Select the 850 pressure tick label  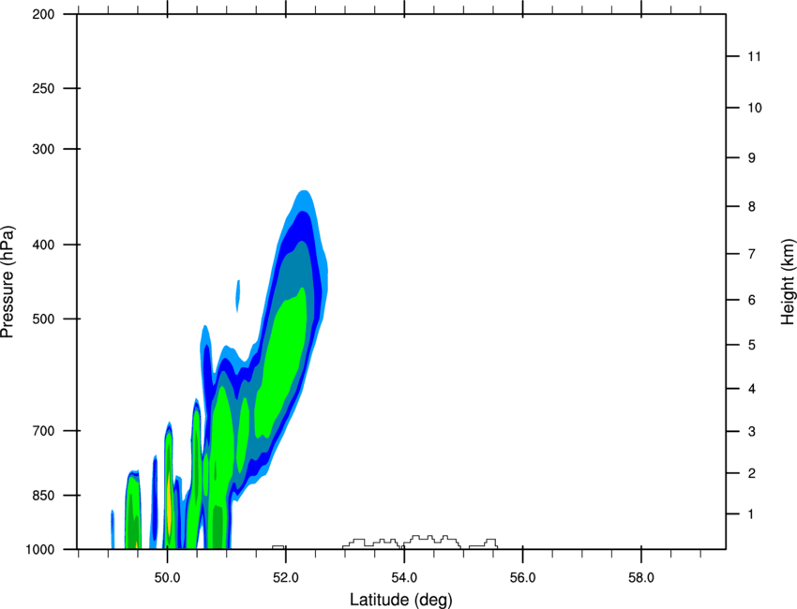point(43,496)
